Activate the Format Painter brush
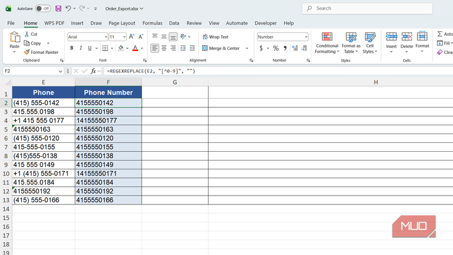The height and width of the screenshot is (255, 453). [x=26, y=52]
